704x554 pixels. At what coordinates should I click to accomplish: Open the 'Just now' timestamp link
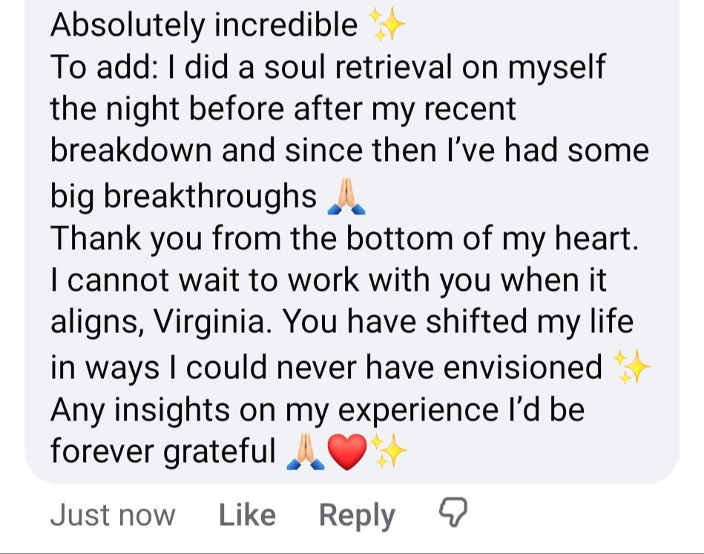(113, 515)
